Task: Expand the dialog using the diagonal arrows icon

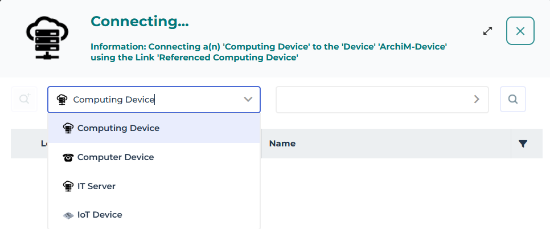Action: tap(487, 31)
